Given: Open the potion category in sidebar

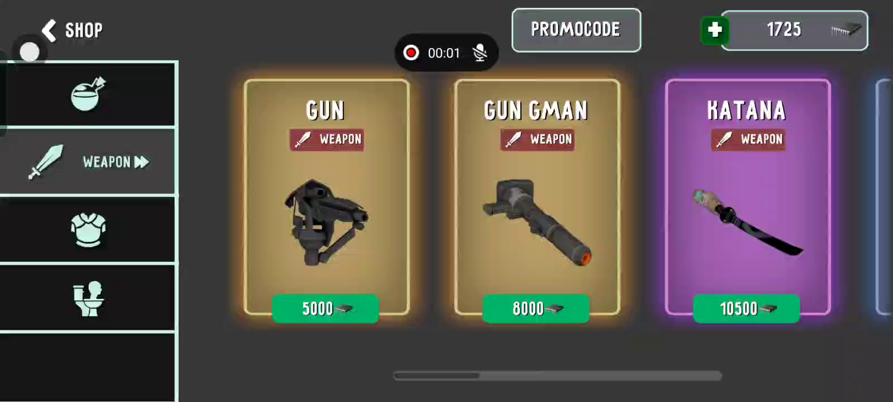Looking at the screenshot, I should click(88, 94).
